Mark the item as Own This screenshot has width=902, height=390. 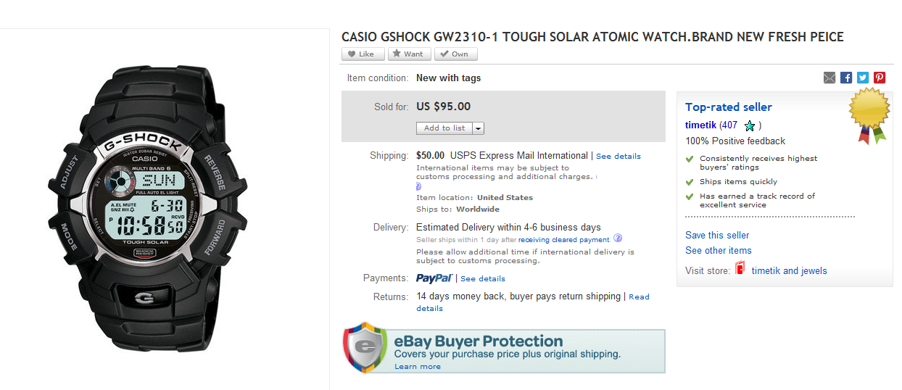[455, 54]
